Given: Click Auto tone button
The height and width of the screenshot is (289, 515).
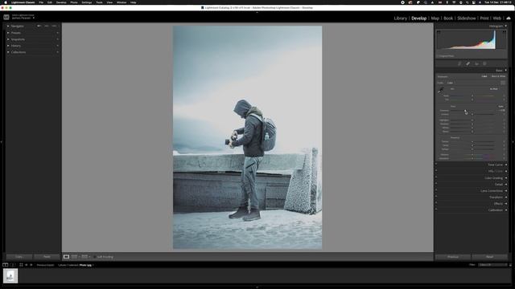Looking at the screenshot, I should (x=501, y=106).
